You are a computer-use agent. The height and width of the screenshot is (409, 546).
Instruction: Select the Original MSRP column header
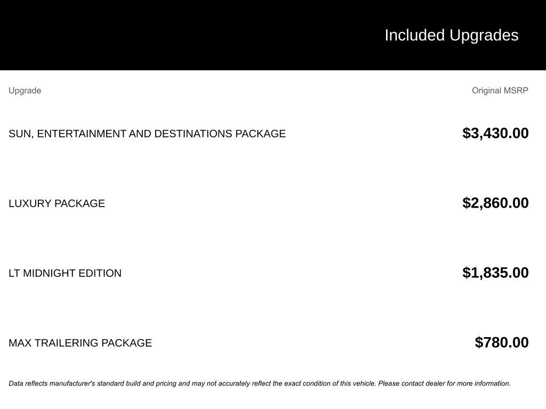click(x=500, y=91)
